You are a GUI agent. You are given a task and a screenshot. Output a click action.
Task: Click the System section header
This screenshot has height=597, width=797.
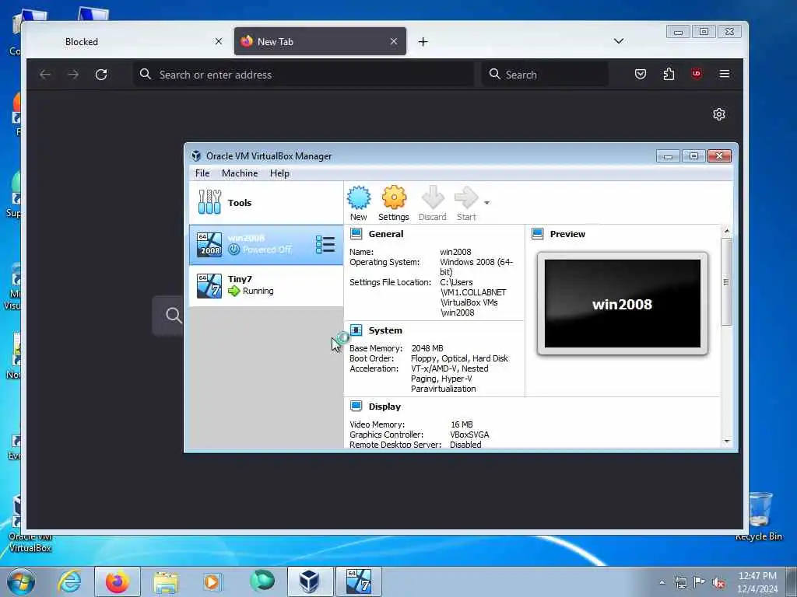point(384,330)
